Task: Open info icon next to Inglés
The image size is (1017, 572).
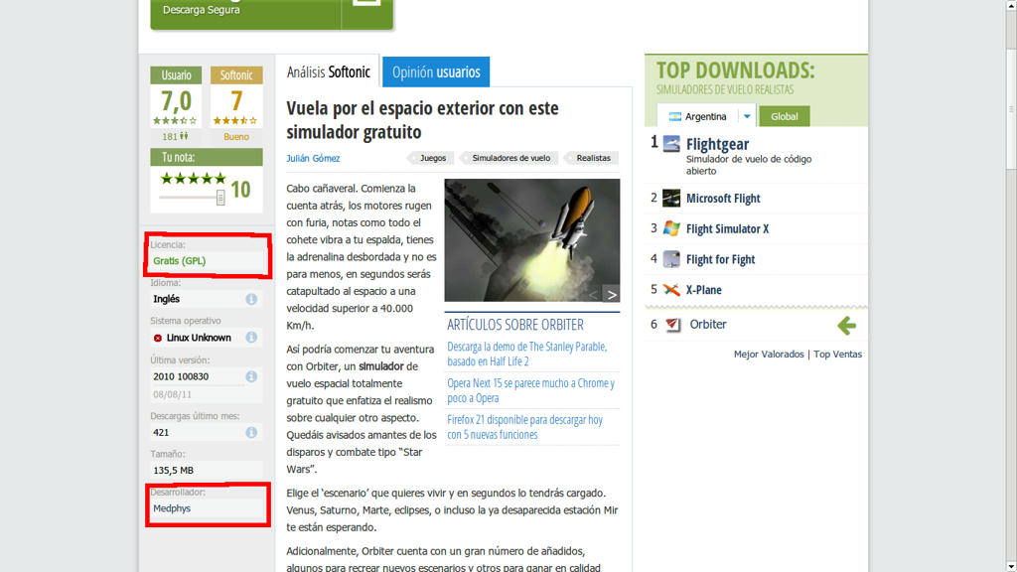Action: (x=251, y=299)
